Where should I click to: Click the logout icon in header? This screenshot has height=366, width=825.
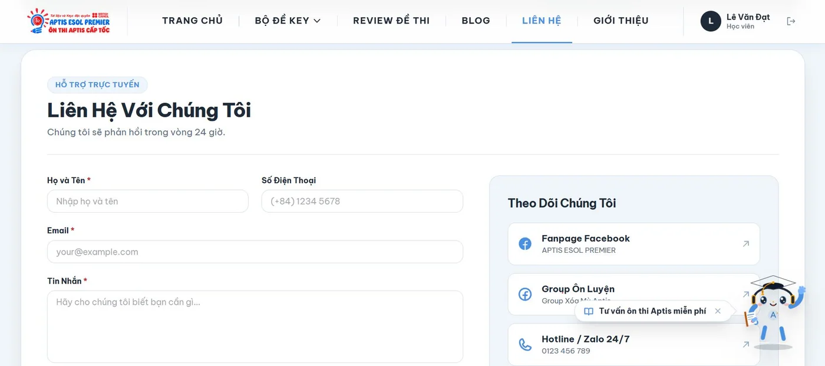click(791, 21)
